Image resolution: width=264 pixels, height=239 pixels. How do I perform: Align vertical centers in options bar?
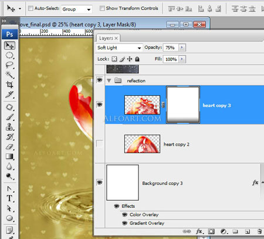tap(180, 9)
